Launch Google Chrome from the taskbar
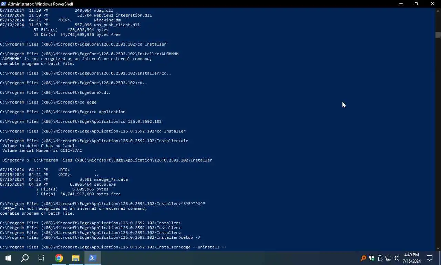Viewport: 441px width, 265px height. coord(59,258)
